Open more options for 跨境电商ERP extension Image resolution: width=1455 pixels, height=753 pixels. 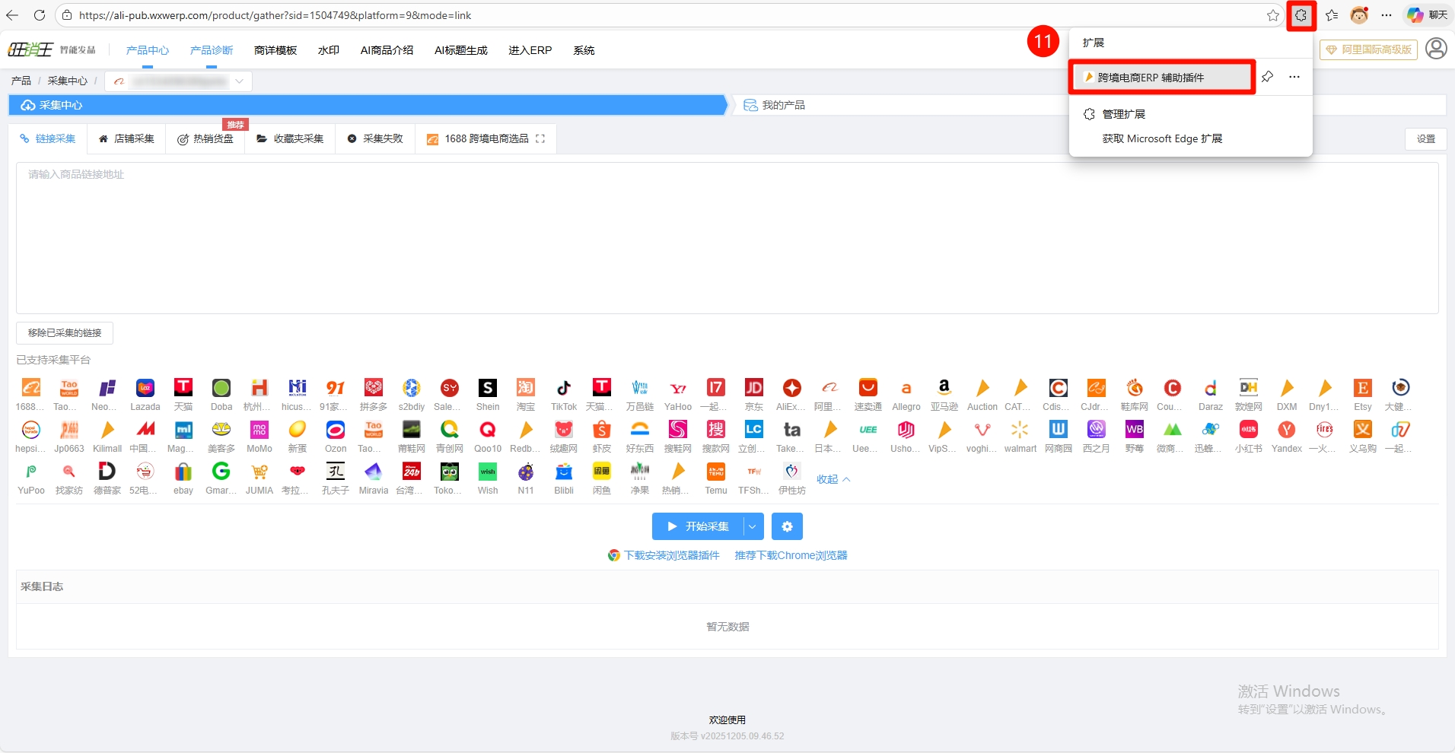pos(1294,77)
